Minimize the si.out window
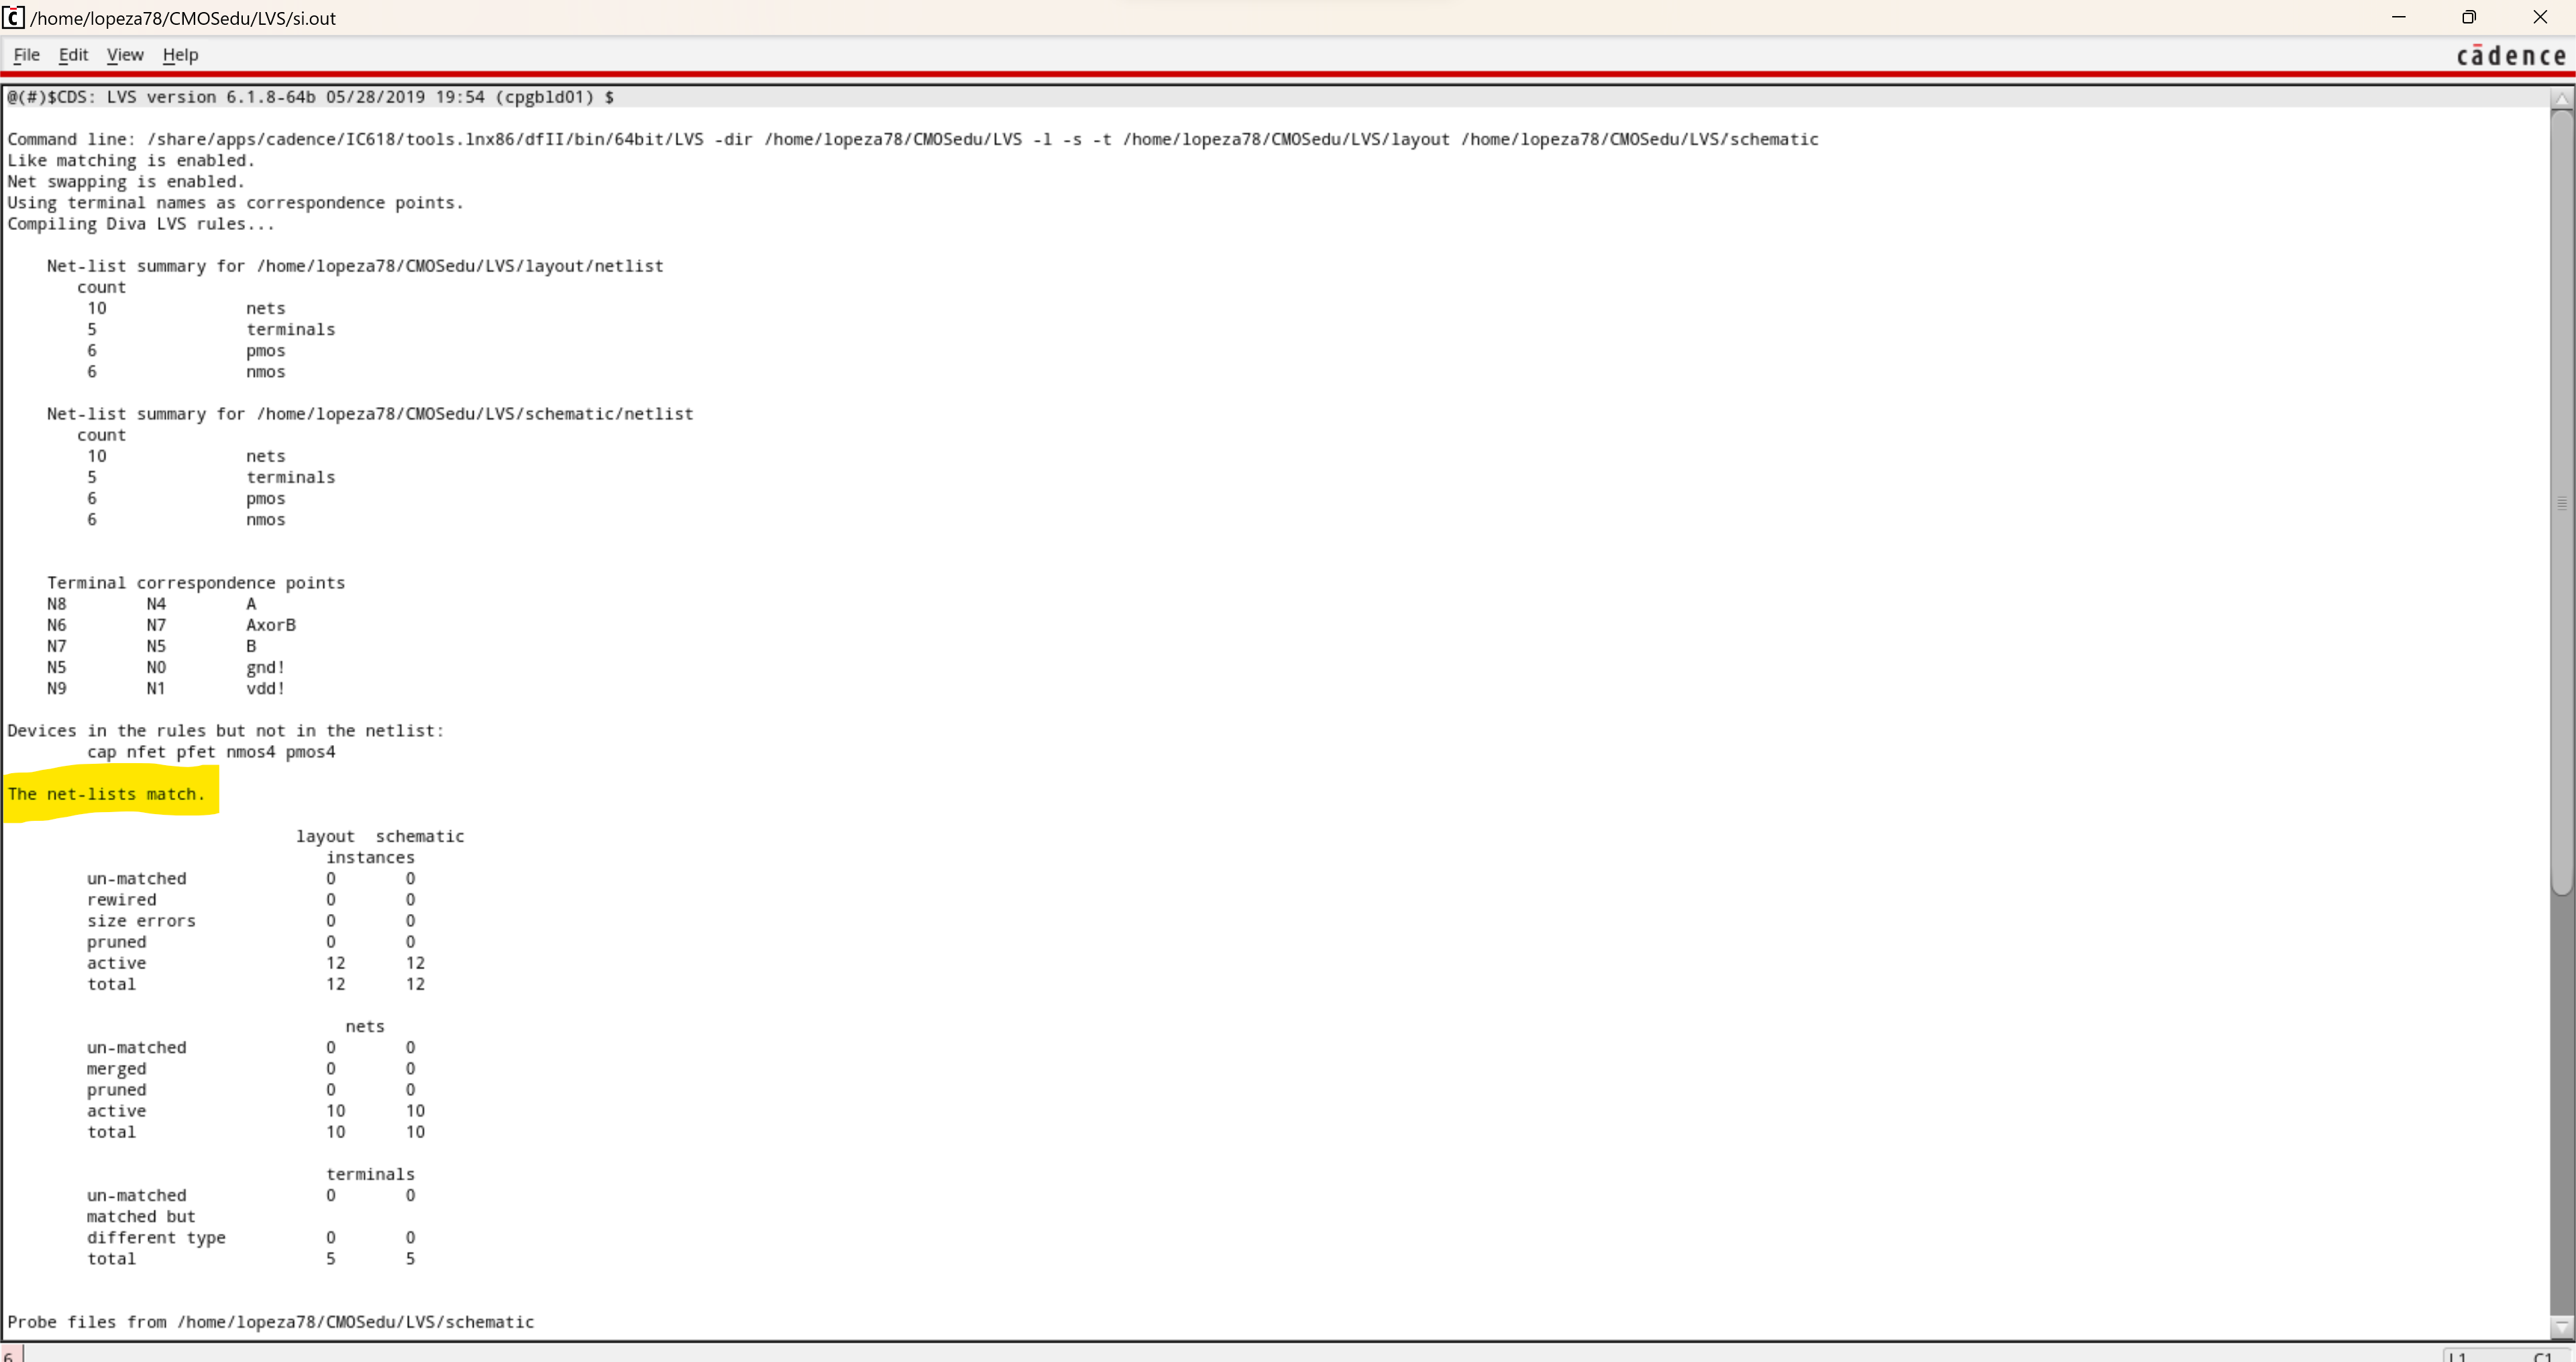The image size is (2576, 1362). 2398,17
